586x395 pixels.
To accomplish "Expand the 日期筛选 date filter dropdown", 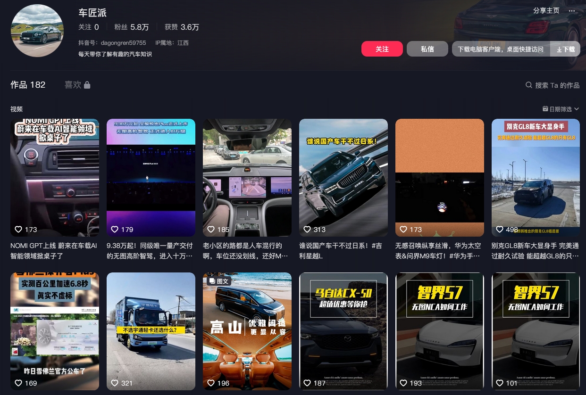I will click(561, 109).
